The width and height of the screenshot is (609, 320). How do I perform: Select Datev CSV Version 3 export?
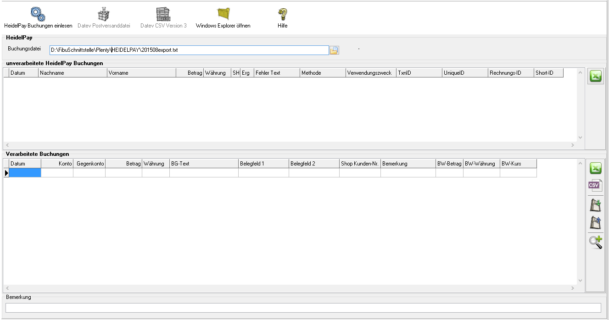click(163, 14)
